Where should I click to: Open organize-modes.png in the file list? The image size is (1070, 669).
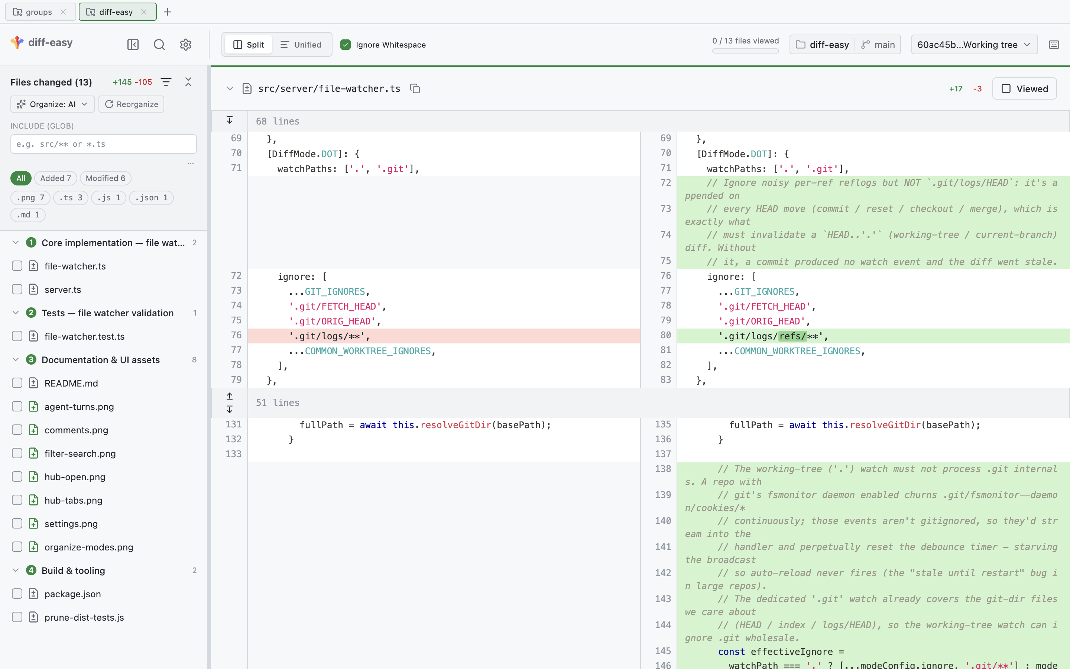tap(89, 547)
